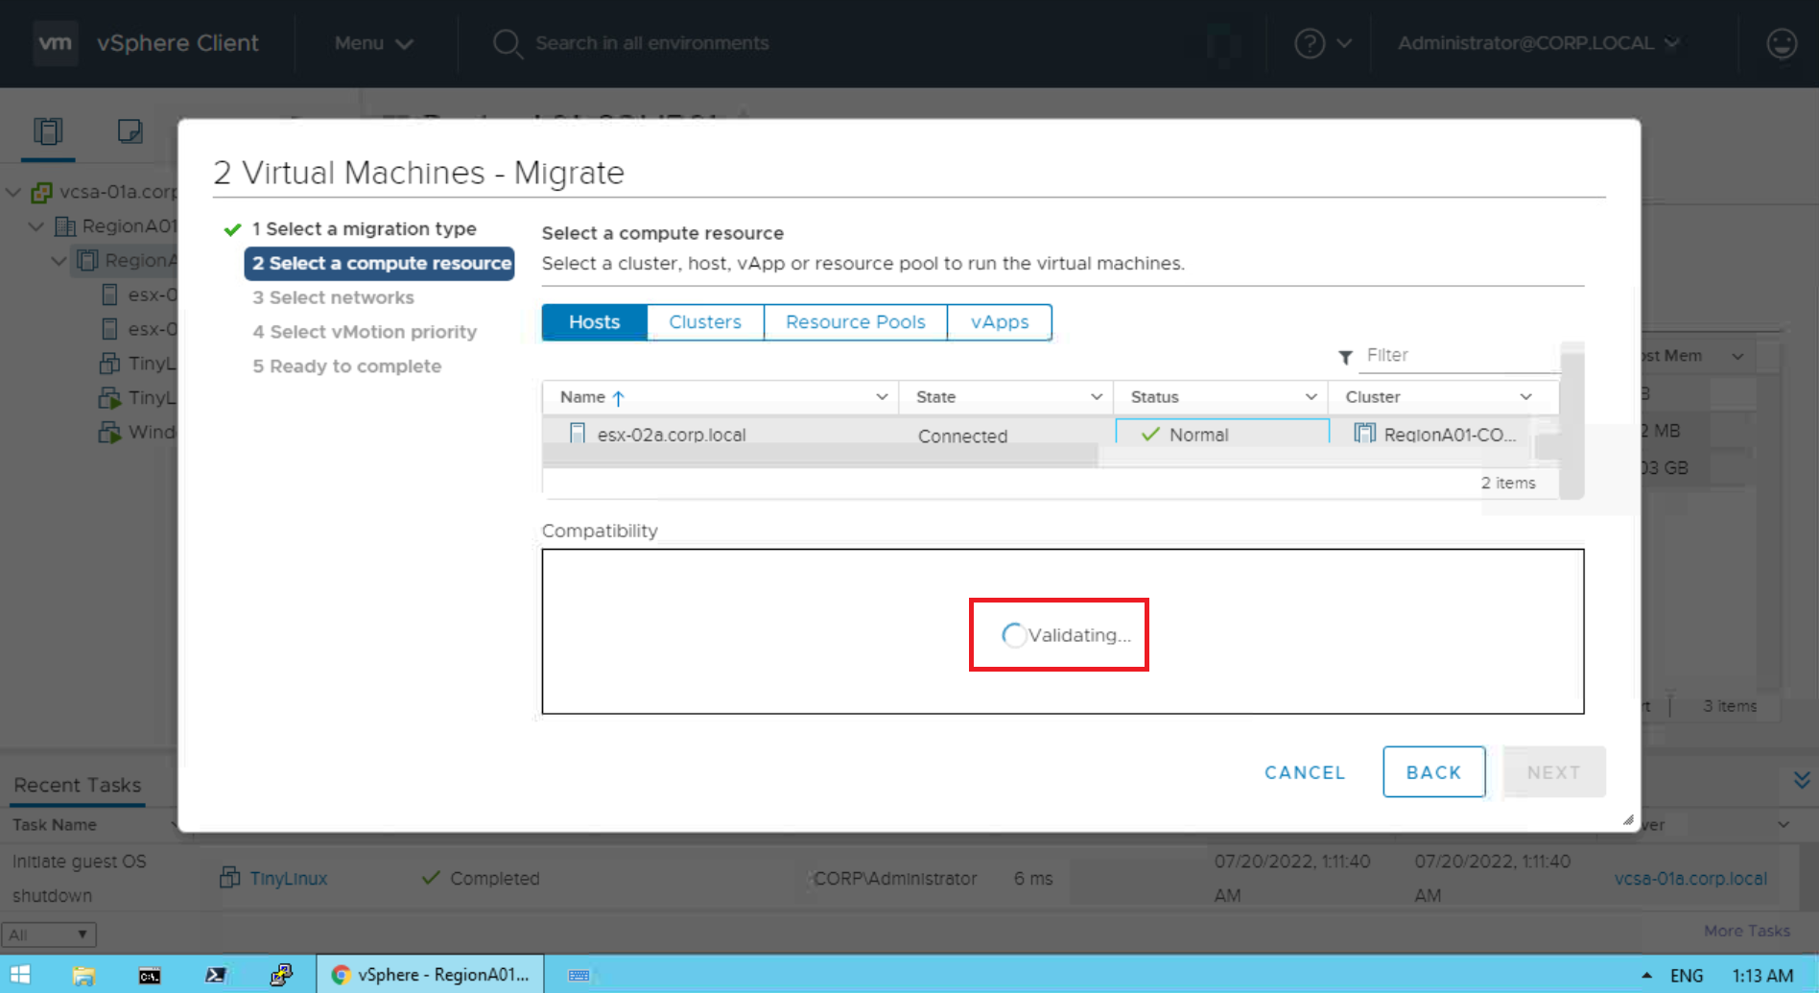Click the host list vertical scrollbar
This screenshot has width=1819, height=993.
[1571, 422]
